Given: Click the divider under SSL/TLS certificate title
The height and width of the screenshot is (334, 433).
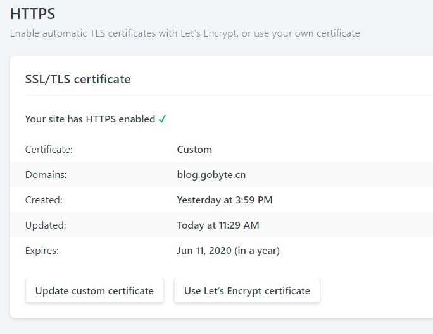Looking at the screenshot, I should pos(229,95).
